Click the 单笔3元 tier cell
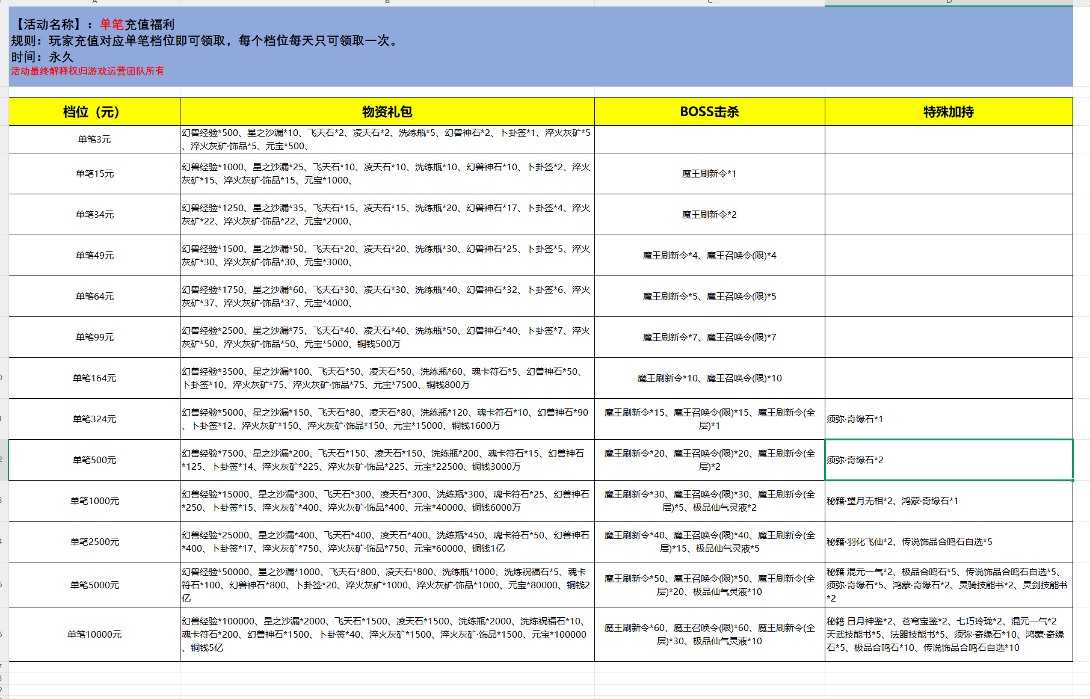 (94, 140)
